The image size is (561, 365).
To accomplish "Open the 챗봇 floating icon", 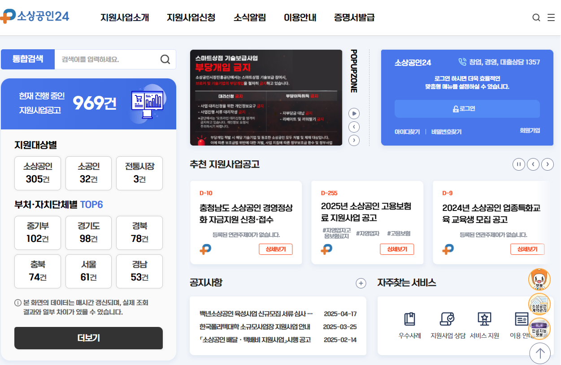I will point(539,279).
